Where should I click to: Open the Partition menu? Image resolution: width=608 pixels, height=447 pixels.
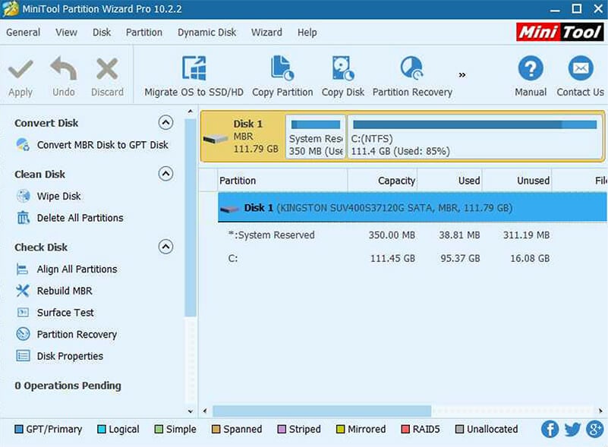point(144,32)
